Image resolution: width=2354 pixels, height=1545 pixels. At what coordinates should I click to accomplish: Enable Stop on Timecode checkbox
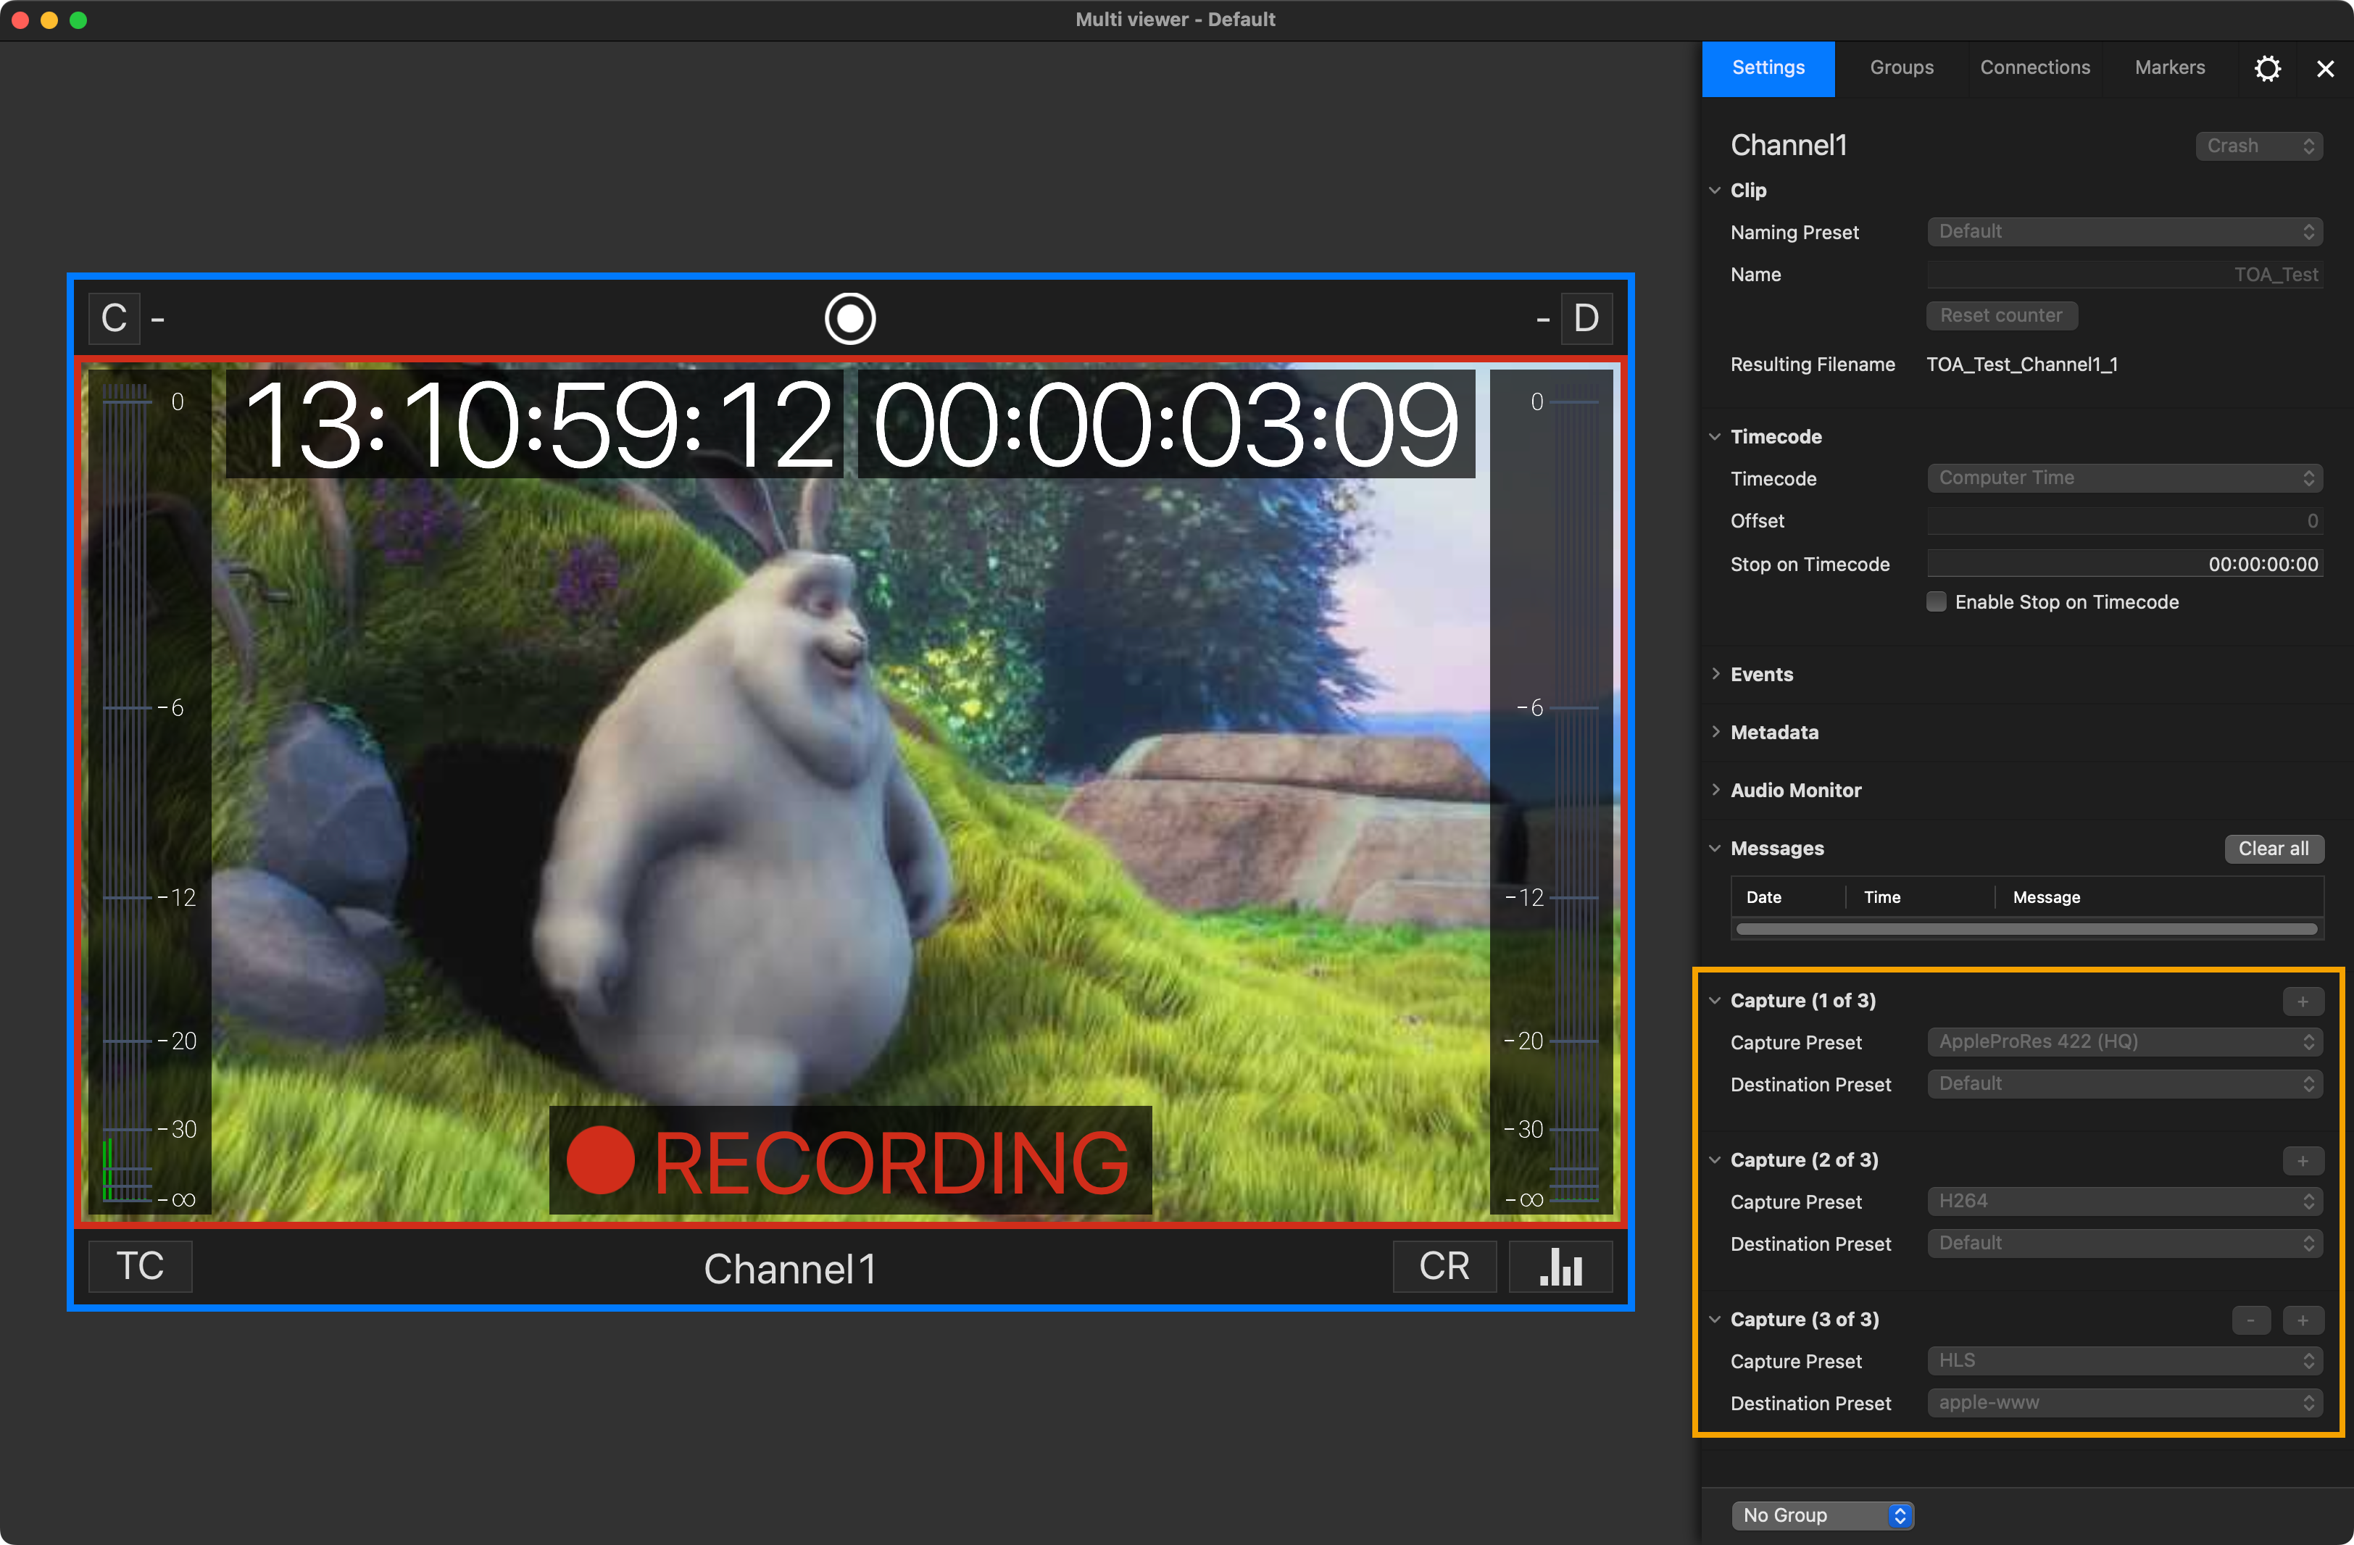1936,601
